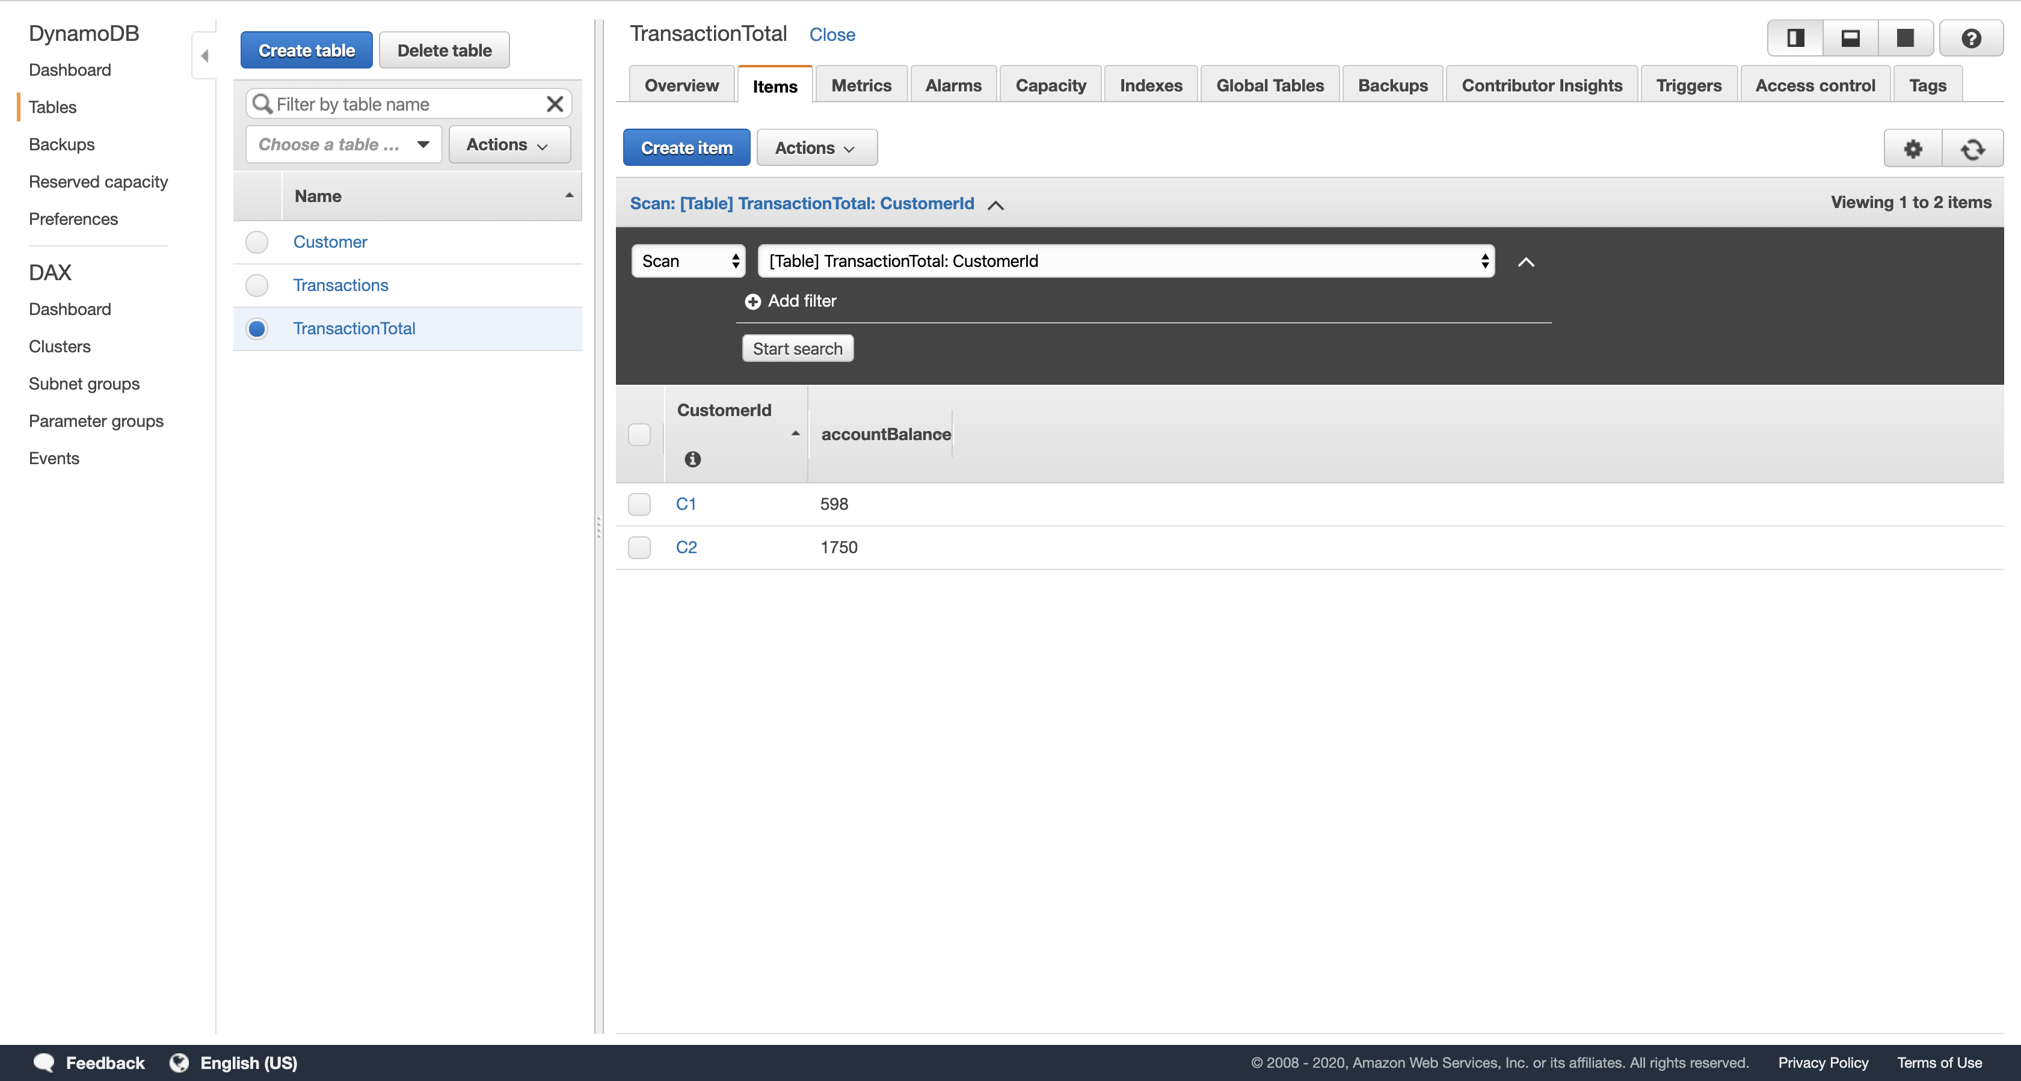Open the help question mark icon

(x=1971, y=38)
